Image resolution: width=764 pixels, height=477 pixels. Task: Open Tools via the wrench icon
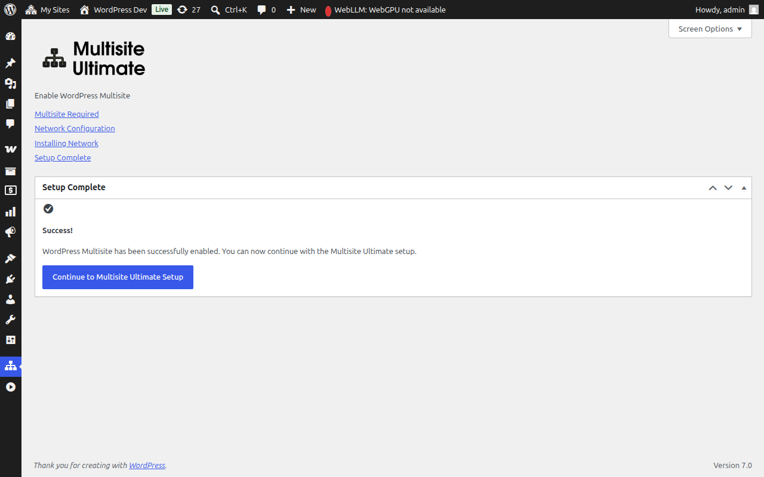[10, 320]
